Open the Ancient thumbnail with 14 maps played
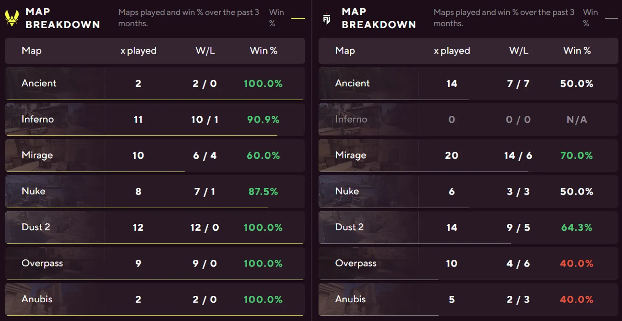 point(368,83)
